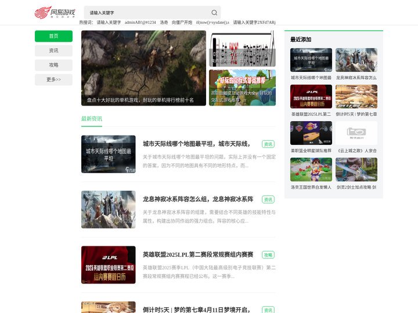Open the 首页 sidebar menu item

pos(53,36)
